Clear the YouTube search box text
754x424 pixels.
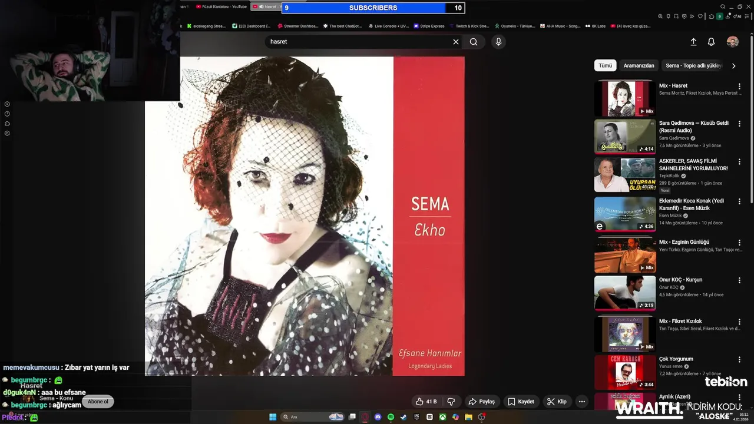click(x=455, y=42)
